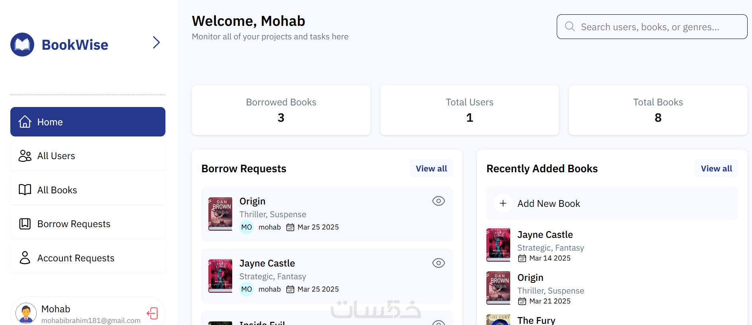Click the BookWise logo icon

point(22,45)
